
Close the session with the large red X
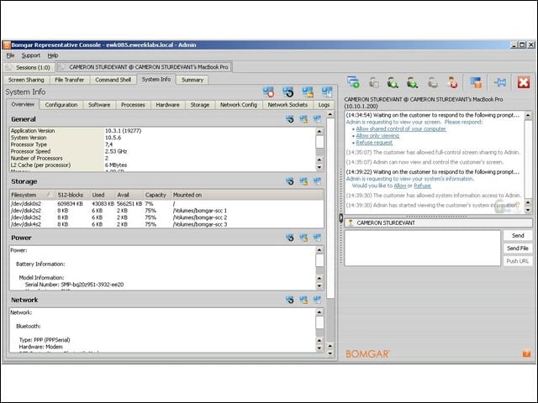point(524,82)
